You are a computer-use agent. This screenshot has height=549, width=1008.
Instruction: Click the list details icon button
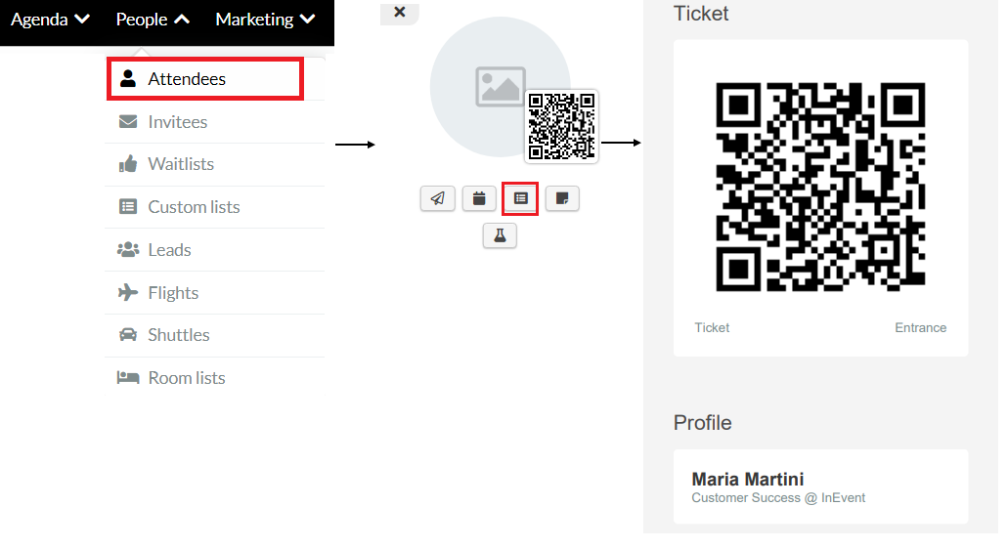520,198
